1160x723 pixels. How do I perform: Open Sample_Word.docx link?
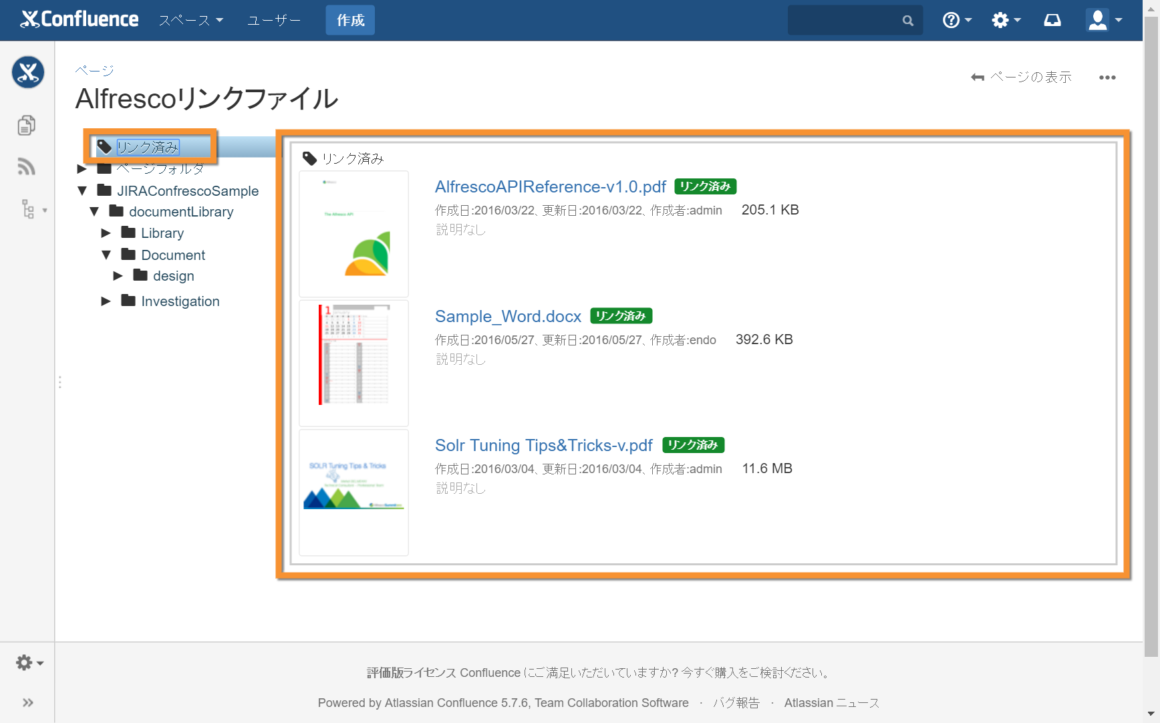(508, 316)
